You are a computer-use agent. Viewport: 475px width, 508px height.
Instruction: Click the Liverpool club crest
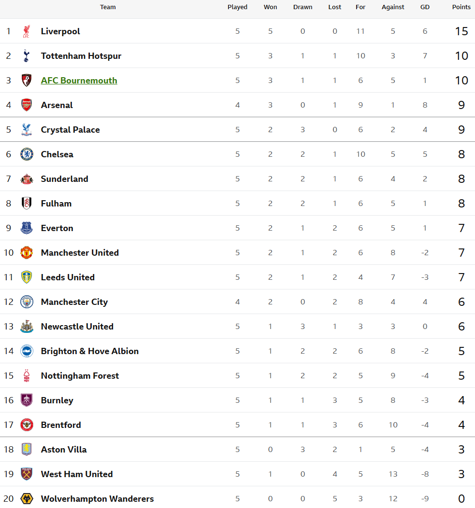point(27,31)
